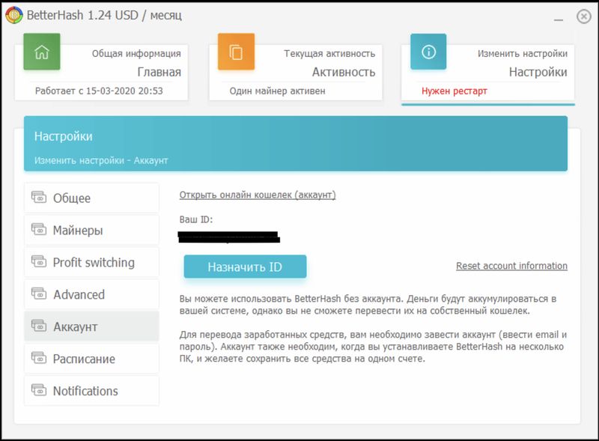Open the Profit switching section icon
This screenshot has height=441, width=599.
pyautogui.click(x=38, y=262)
